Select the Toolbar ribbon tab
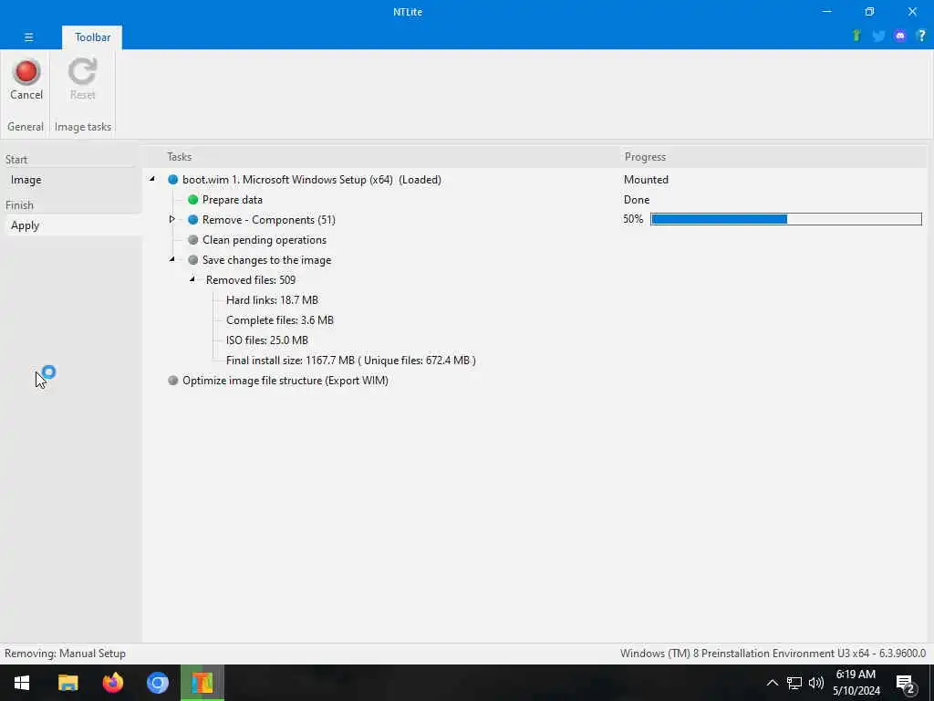Screen dimensions: 934x701 92,37
